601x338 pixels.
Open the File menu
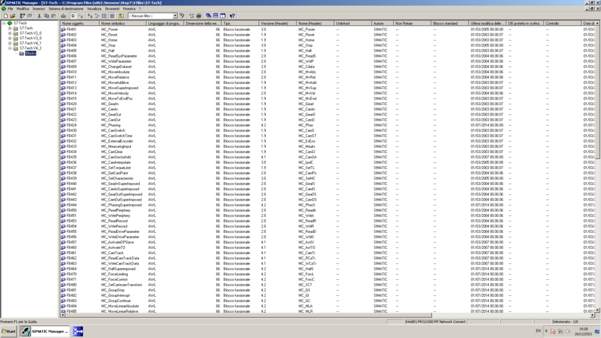(x=11, y=9)
